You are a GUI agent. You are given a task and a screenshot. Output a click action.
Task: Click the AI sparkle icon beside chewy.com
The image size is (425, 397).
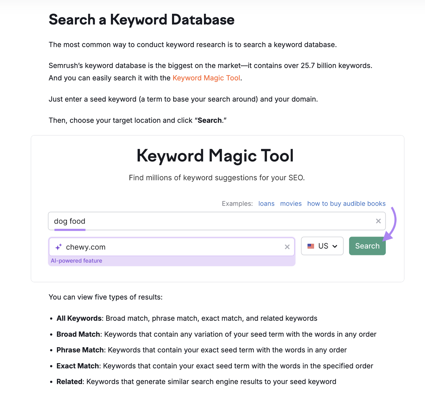tap(58, 247)
